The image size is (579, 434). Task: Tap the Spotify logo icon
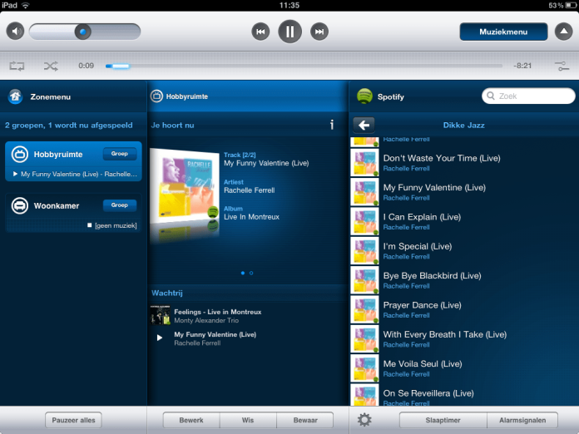(x=364, y=96)
